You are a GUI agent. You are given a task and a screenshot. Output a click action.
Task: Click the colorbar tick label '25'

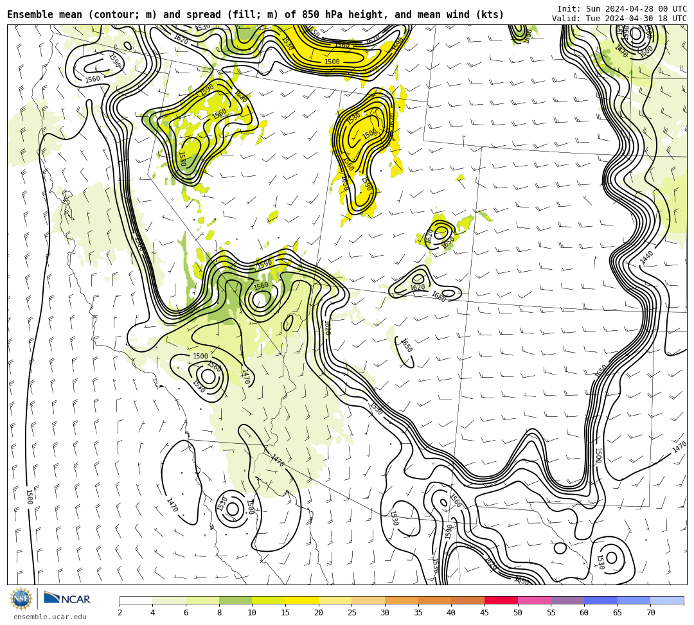(x=352, y=613)
